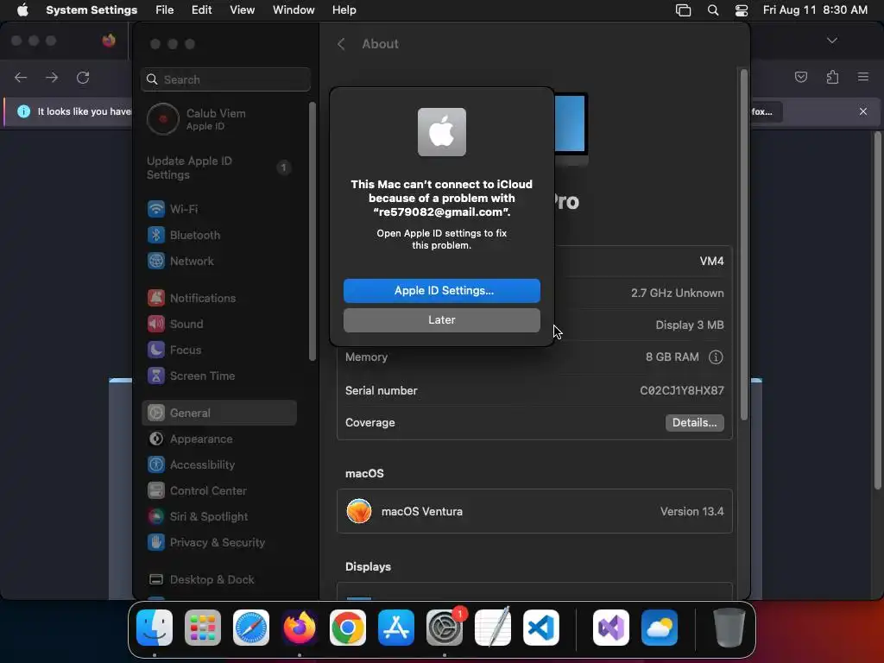884x663 pixels.
Task: Click System Settings icon in the Dock
Action: tap(445, 628)
